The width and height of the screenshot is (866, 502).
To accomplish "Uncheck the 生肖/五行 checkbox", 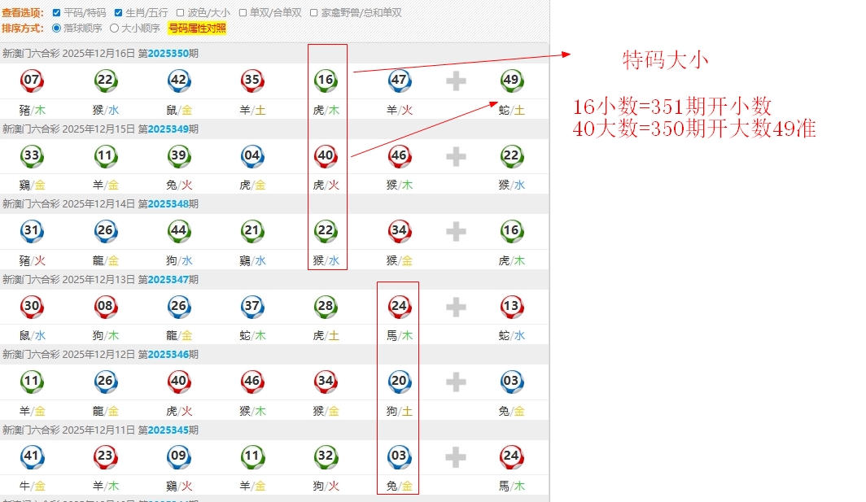I will pos(119,13).
